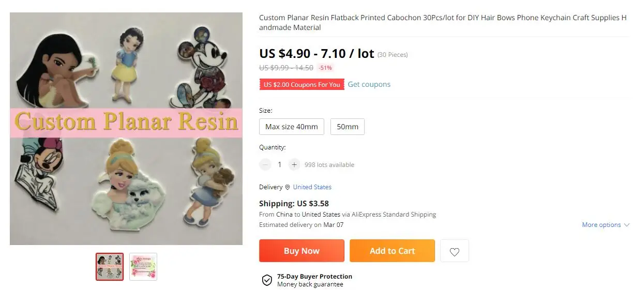Click the 75-Day Buyer Protection text
This screenshot has height=290, width=633.
click(x=314, y=277)
